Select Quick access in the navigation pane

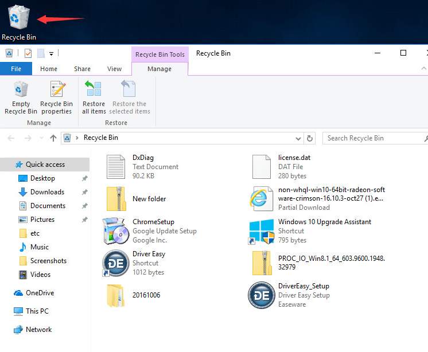point(45,165)
